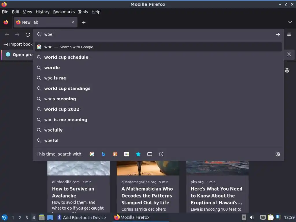Open 'A Mathematician Who Decodes the Patterns' article

147,196
